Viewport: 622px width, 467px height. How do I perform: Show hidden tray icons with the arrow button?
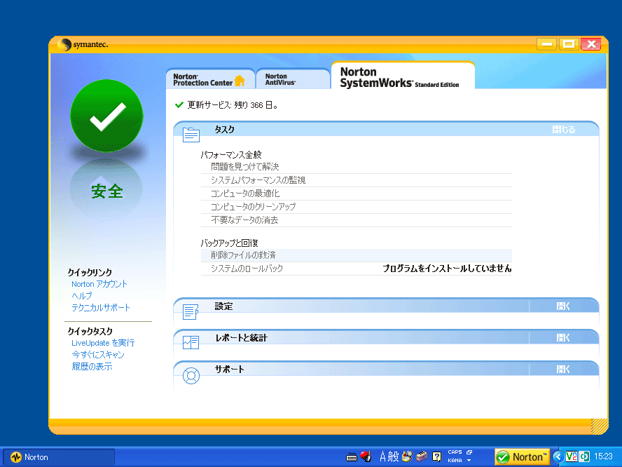(558, 456)
